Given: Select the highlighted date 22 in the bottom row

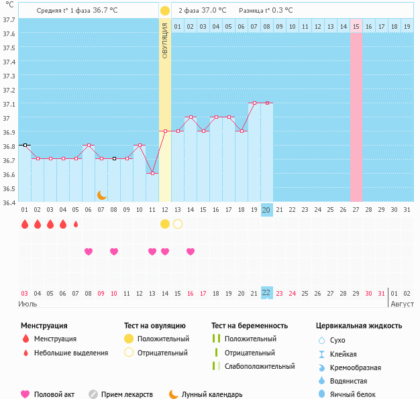Looking at the screenshot, I should tap(266, 293).
